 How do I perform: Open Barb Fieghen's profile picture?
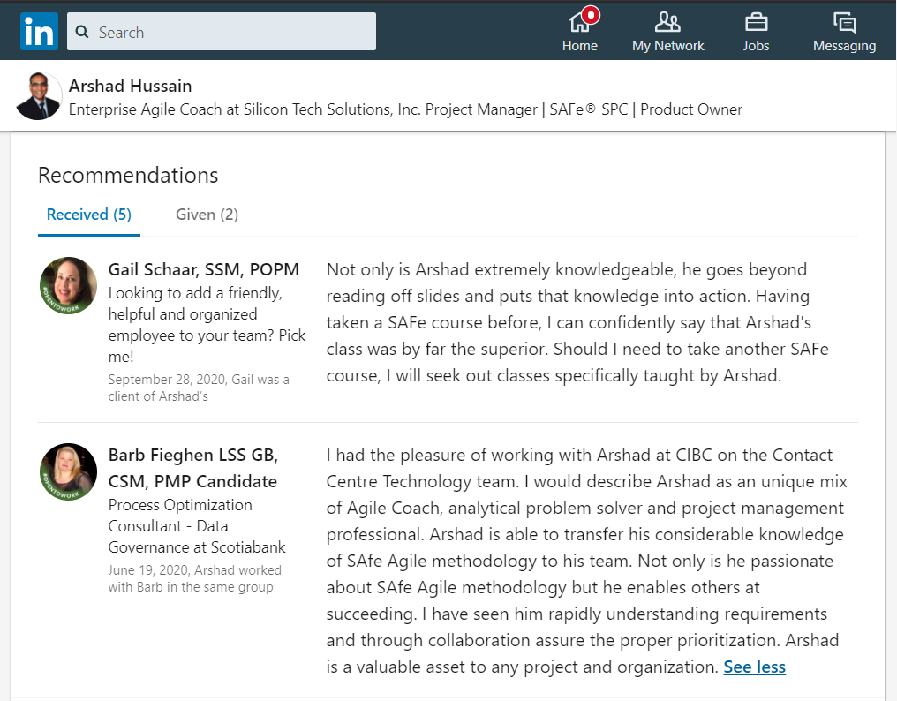coord(68,471)
